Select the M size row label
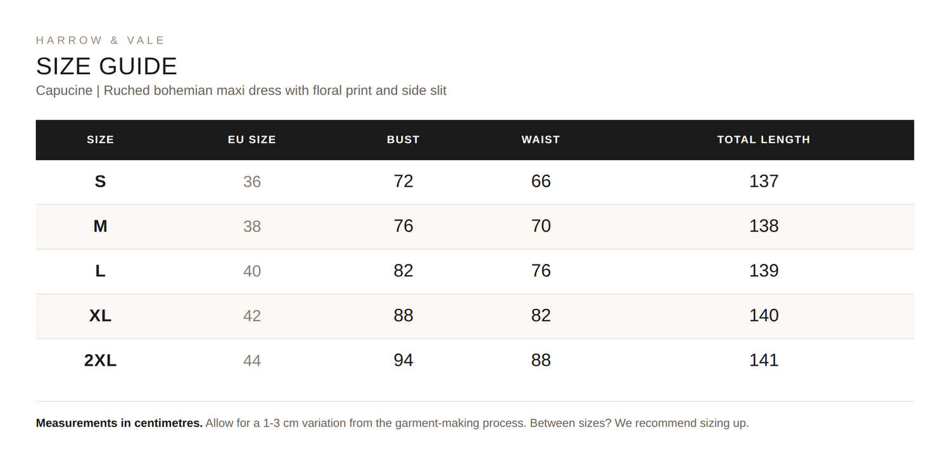 [100, 226]
